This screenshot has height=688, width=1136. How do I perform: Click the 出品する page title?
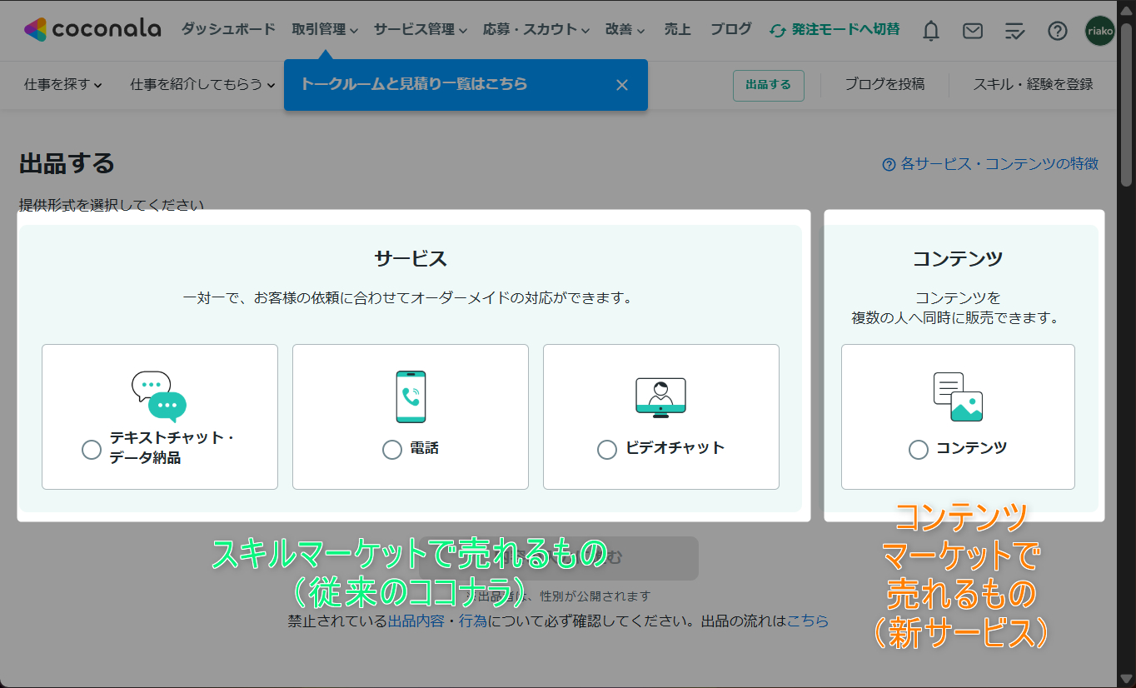[67, 163]
